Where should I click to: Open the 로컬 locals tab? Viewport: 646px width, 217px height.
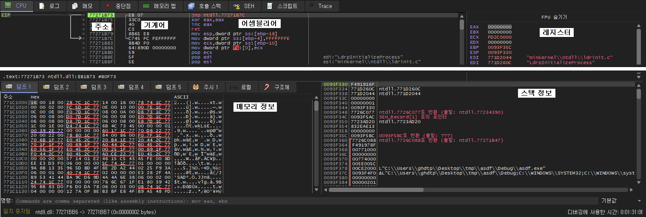coord(241,87)
